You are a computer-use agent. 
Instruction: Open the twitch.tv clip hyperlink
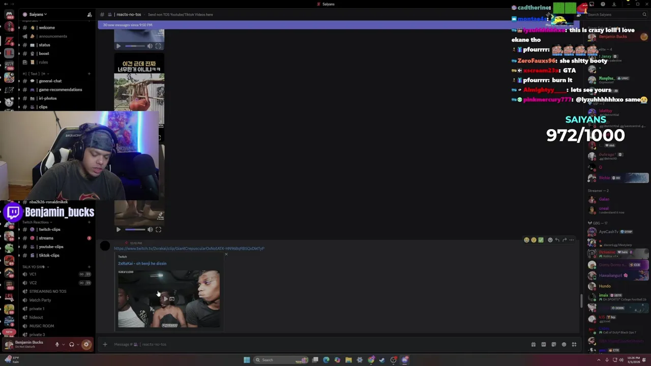189,249
